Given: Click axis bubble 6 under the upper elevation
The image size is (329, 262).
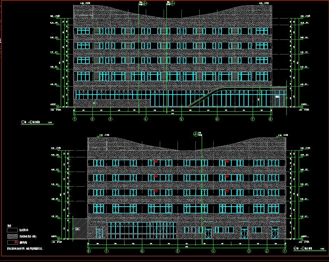Looking at the screenshot, I should pos(217,119).
